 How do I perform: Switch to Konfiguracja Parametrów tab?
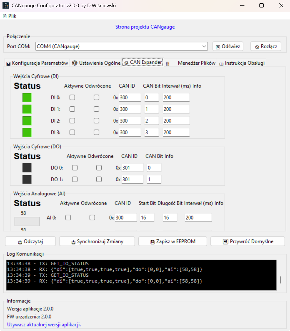tap(37, 63)
